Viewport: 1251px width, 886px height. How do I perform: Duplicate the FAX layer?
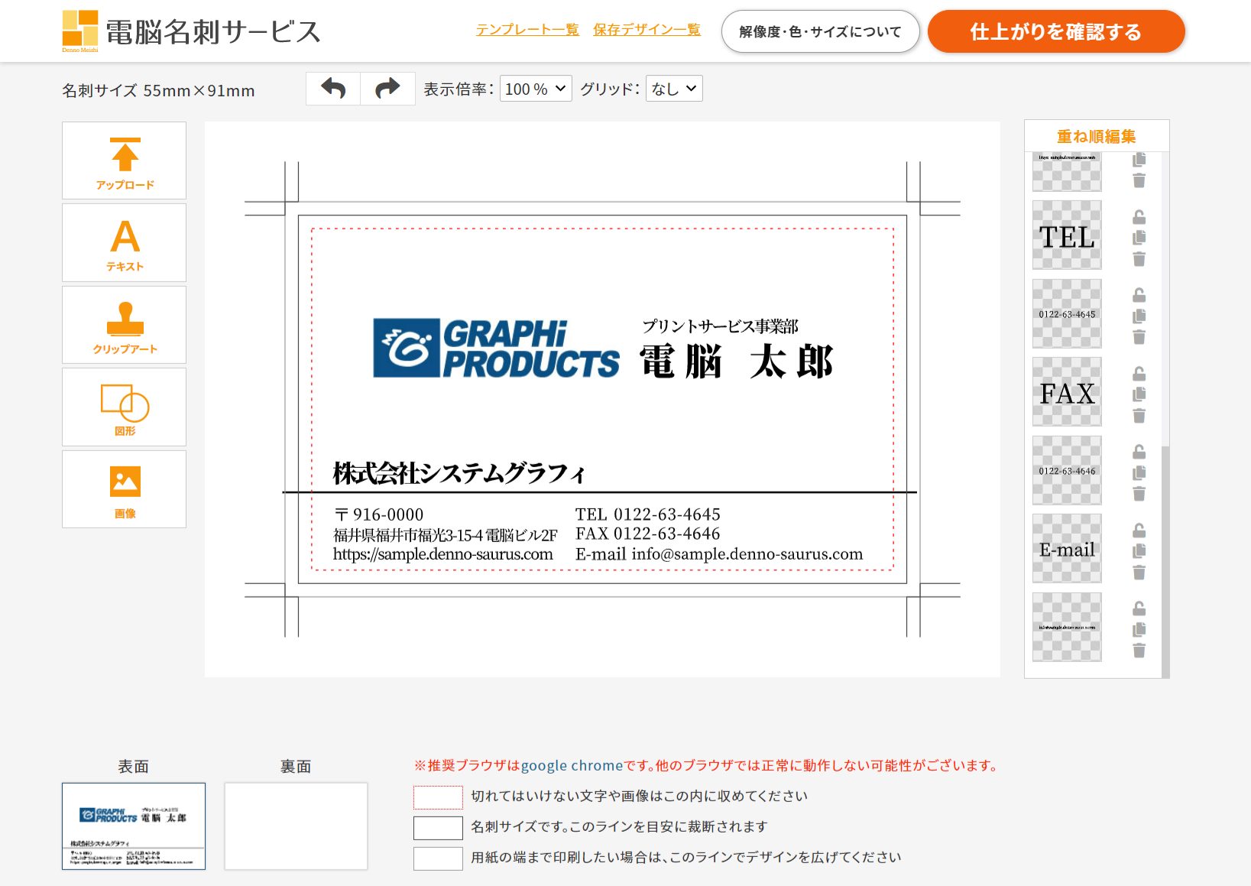[x=1139, y=394]
